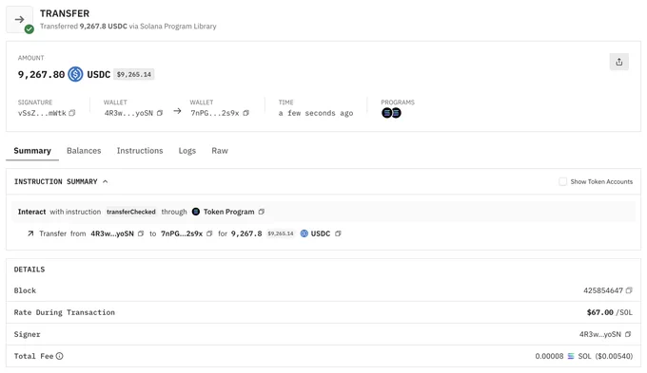Copy 7nPG...2s9x address in transfer row
This screenshot has width=647, height=373.
pyautogui.click(x=209, y=233)
